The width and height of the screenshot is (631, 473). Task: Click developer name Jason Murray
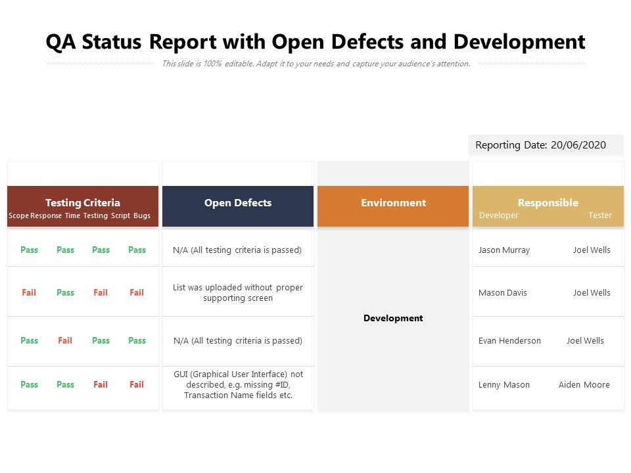pos(504,250)
